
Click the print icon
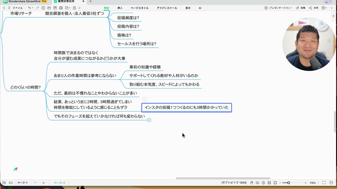(x=61, y=8)
